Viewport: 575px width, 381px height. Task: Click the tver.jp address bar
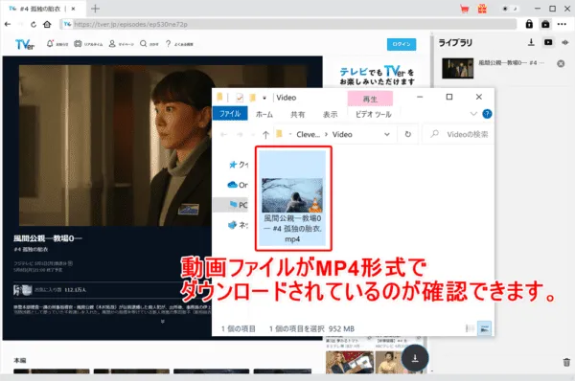pos(288,24)
